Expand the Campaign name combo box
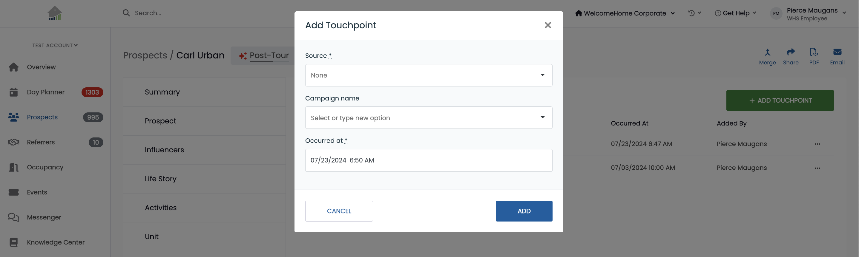The height and width of the screenshot is (257, 859). coord(429,118)
